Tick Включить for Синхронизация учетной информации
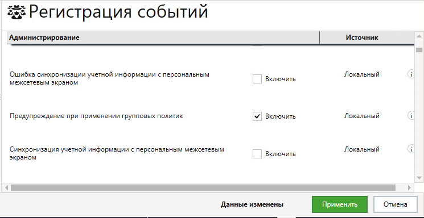Image resolution: width=424 pixels, height=218 pixels. point(257,154)
